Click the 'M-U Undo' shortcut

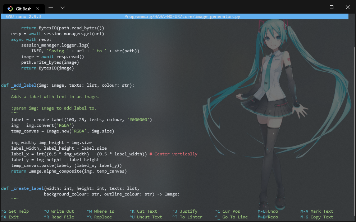tap(268, 211)
